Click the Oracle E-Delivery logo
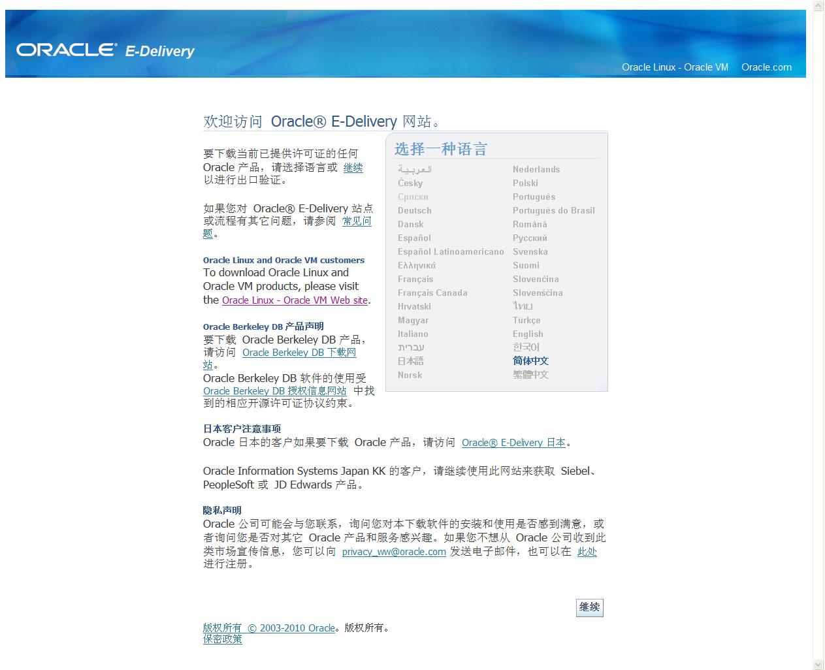 tap(105, 50)
